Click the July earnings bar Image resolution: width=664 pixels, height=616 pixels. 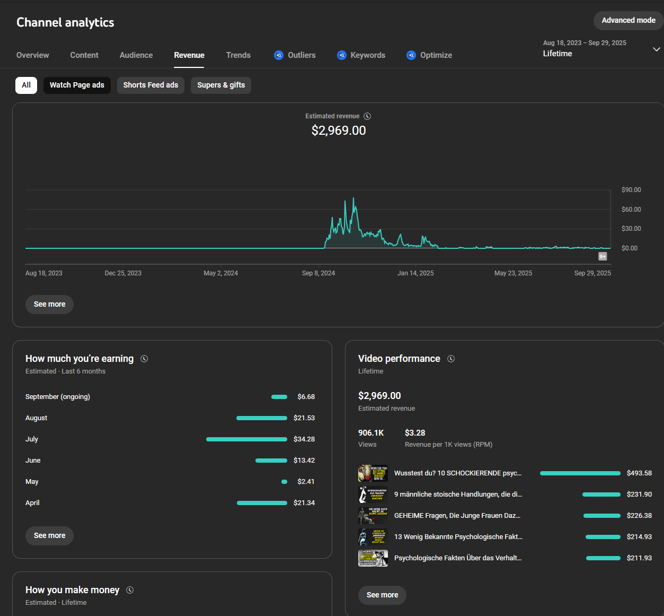point(246,439)
